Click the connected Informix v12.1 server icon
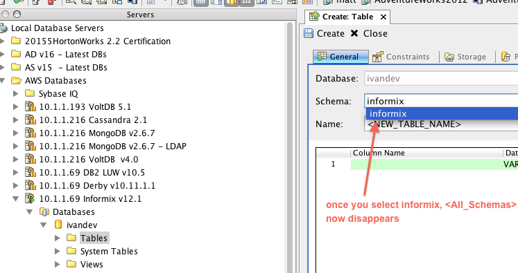The image size is (518, 273). [31, 199]
